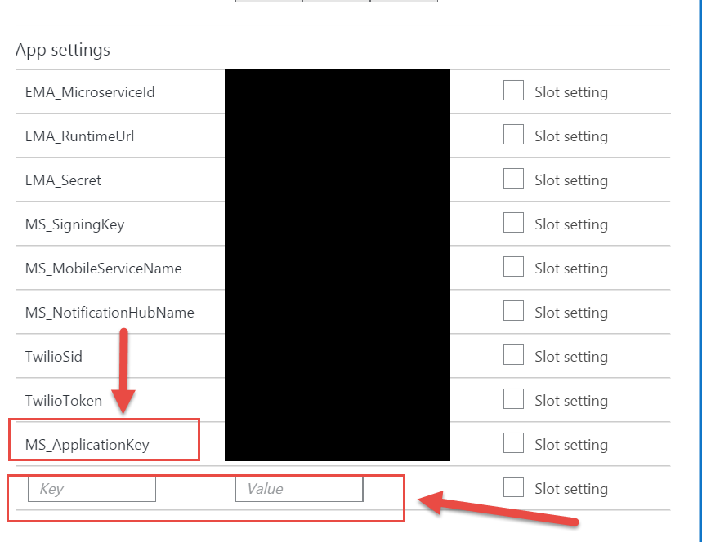This screenshot has height=542, width=702.
Task: Click the EMA_Secret key label
Action: (63, 180)
